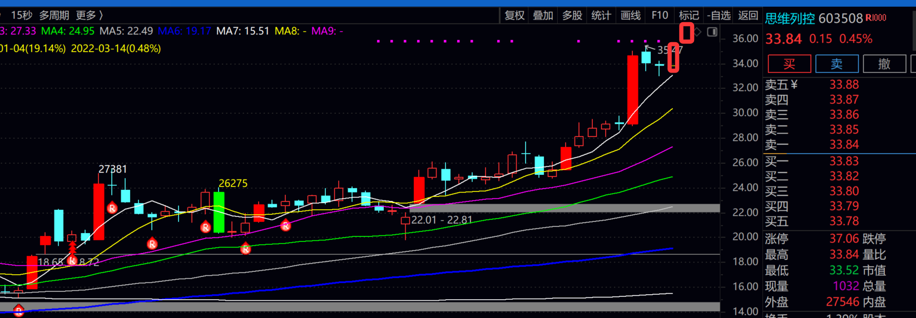The height and width of the screenshot is (318, 916).
Task: Click the yen symbol beside 卖五
Action: [794, 84]
